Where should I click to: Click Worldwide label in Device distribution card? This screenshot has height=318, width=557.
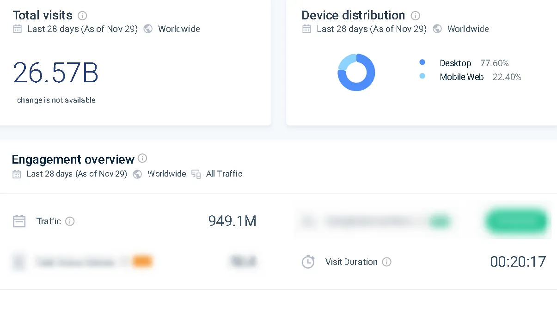468,29
